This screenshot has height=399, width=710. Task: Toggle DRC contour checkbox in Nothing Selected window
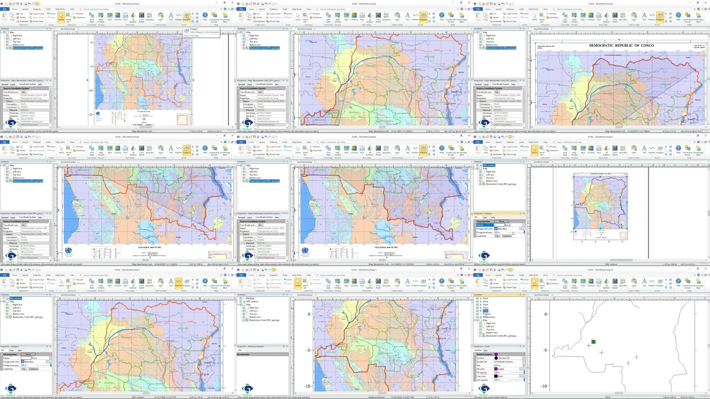point(241,302)
